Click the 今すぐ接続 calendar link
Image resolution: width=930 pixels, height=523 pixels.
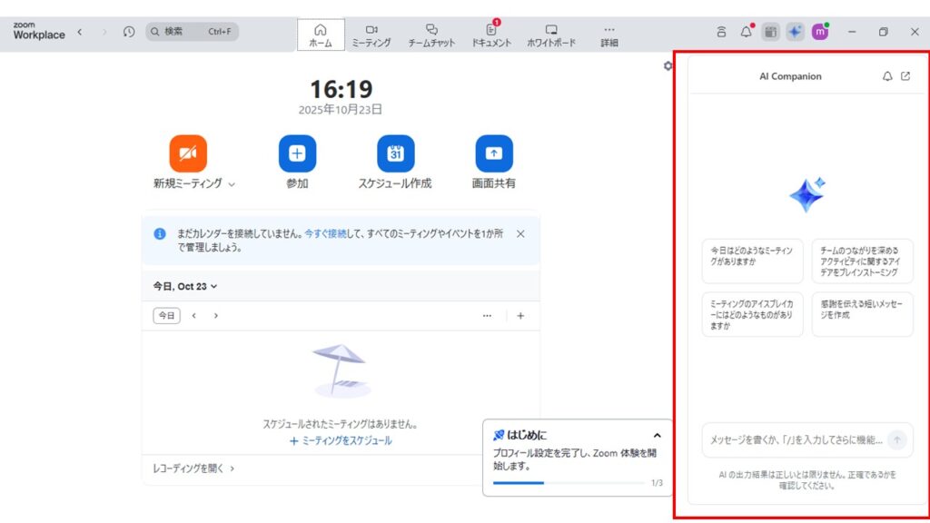325,233
